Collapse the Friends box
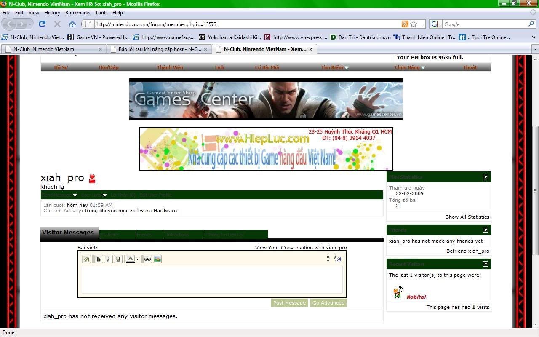The image size is (539, 337). [x=486, y=230]
